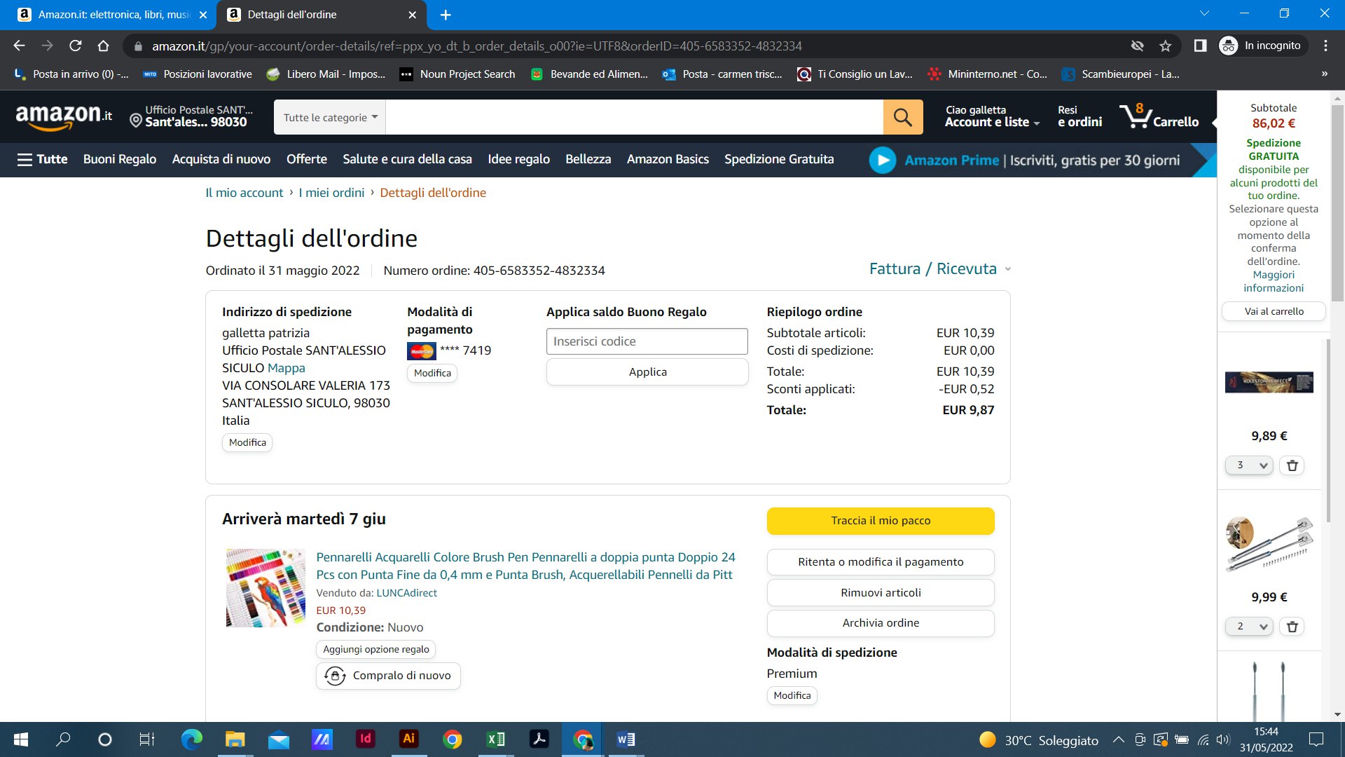Open the Pennarelli product thumbnail
This screenshot has height=757, width=1345.
(265, 587)
